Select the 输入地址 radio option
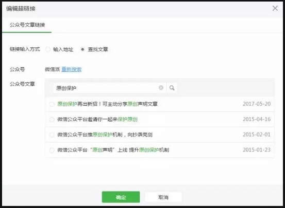This screenshot has width=285, height=208. (48, 49)
